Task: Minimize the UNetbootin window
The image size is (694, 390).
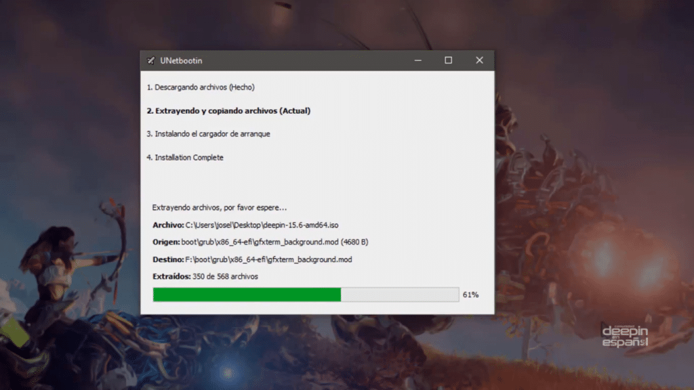Action: click(417, 61)
